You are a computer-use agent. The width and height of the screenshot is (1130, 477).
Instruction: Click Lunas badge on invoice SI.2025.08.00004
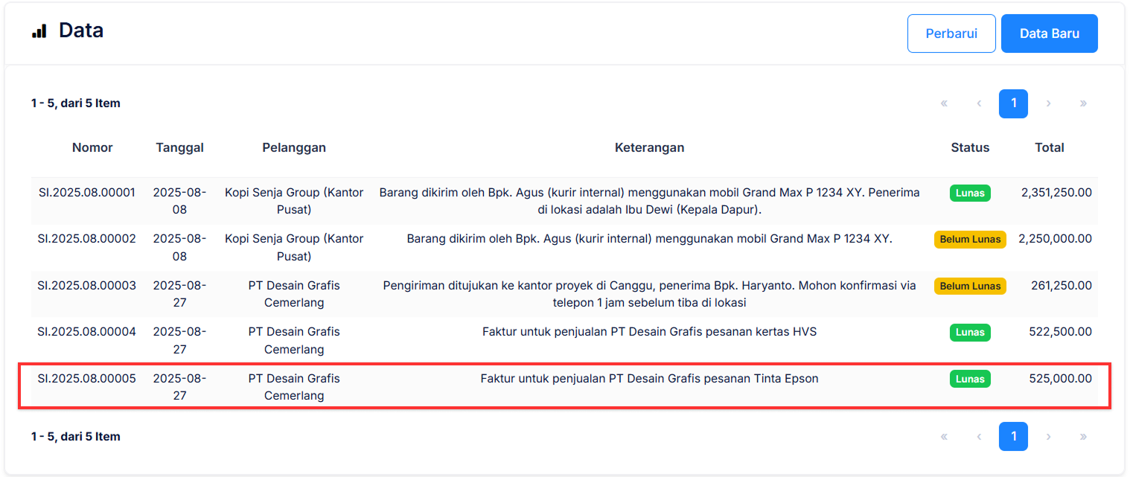(970, 333)
